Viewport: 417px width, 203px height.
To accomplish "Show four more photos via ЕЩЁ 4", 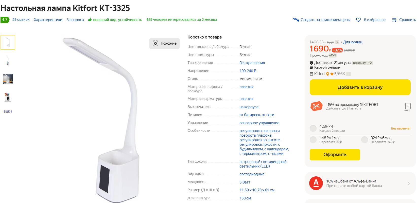I will (x=8, y=112).
